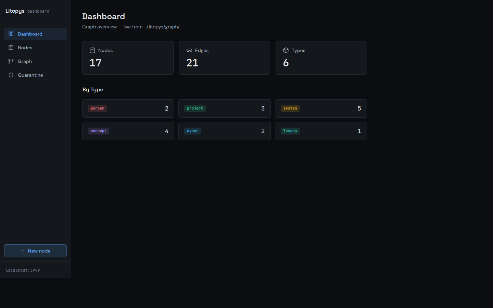Select the Graph network icon in sidebar
The height and width of the screenshot is (308, 493).
[x=11, y=61]
